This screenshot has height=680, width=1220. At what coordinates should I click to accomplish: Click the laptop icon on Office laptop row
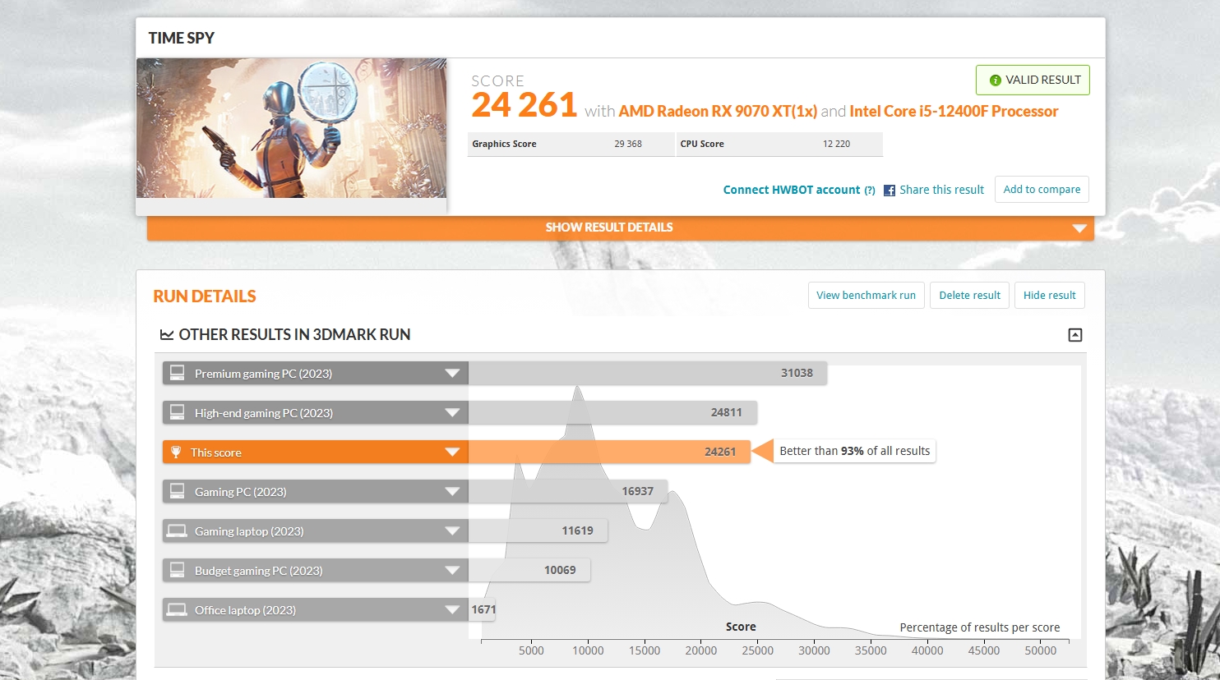177,609
